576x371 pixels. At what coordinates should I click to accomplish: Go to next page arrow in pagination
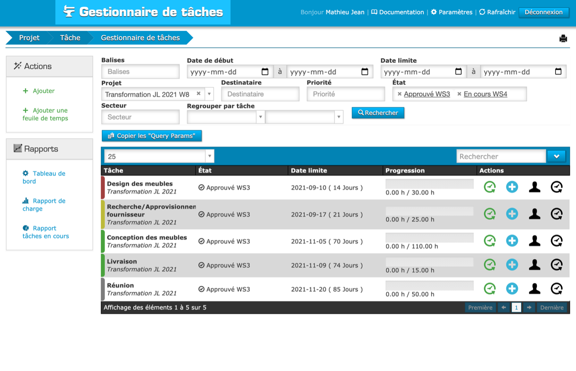click(x=529, y=307)
